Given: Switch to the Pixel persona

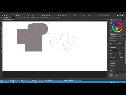Looking at the screenshot, I should [4, 15].
